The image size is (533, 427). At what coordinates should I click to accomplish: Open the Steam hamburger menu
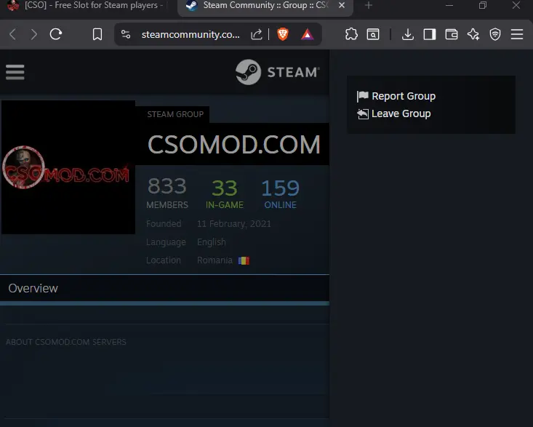click(x=15, y=72)
